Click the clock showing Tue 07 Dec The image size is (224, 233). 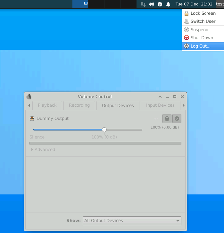[194, 4]
